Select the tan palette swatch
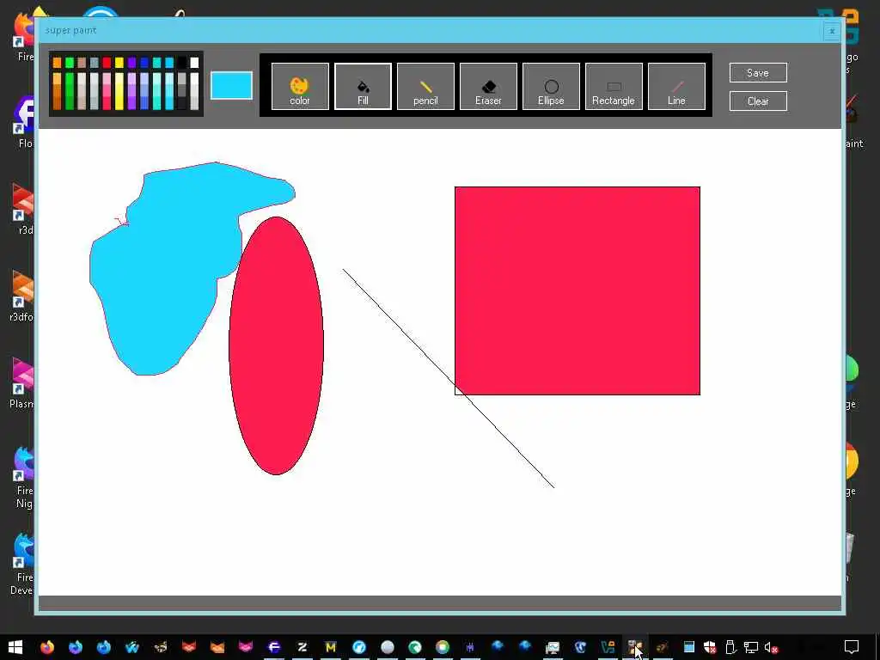880x660 pixels. [x=82, y=62]
